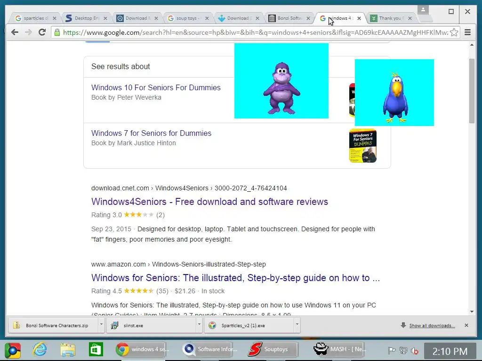
Task: Click the Rating 3.0 stars of Windows4Seniors
Action: pyautogui.click(x=139, y=215)
